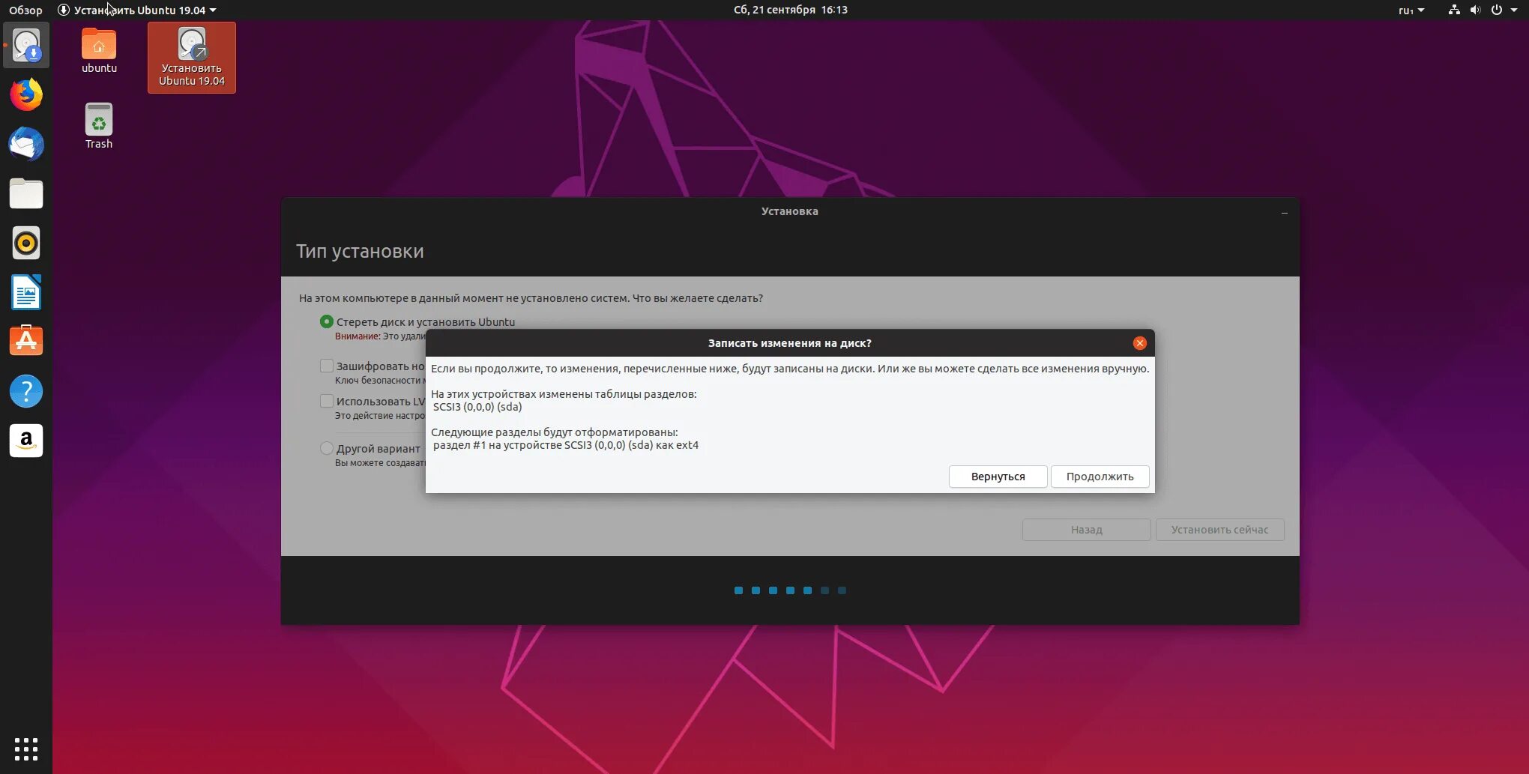Click the 'Установить сейчас' button
The width and height of the screenshot is (1529, 774).
tap(1219, 530)
